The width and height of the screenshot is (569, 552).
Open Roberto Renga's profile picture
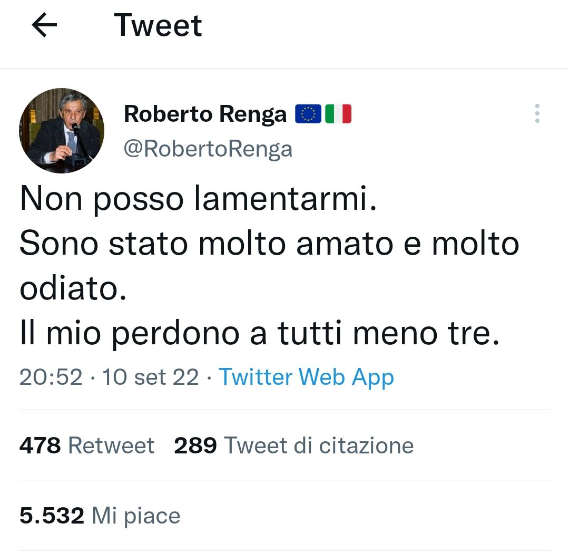point(62,130)
